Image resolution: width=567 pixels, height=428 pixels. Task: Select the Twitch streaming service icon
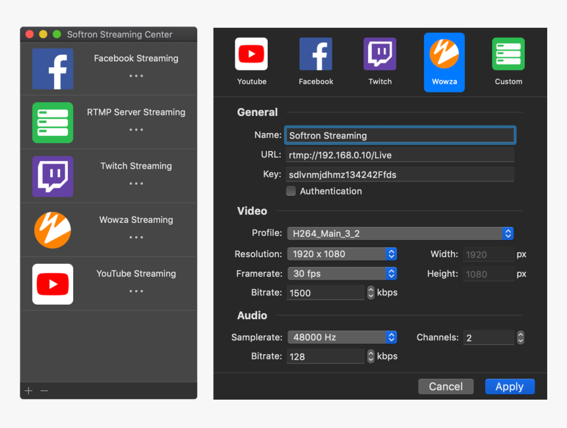click(380, 54)
